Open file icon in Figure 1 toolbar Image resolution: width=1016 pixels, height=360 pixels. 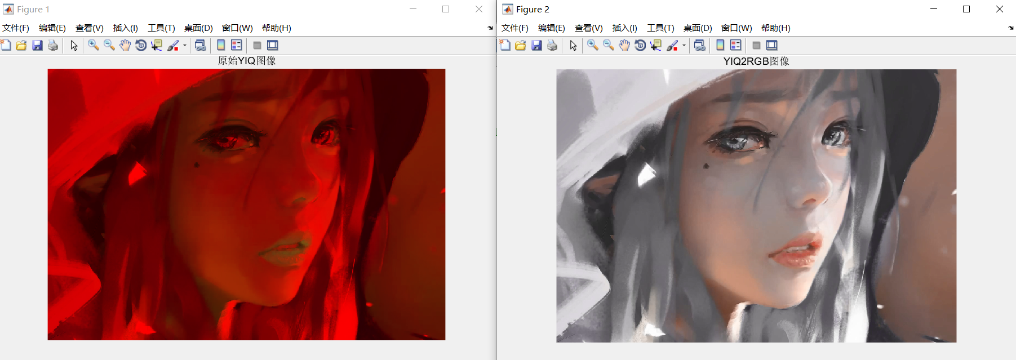tap(21, 46)
